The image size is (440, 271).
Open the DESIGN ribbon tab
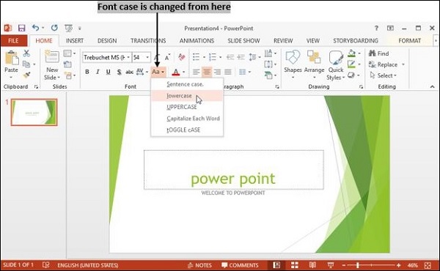tap(107, 40)
